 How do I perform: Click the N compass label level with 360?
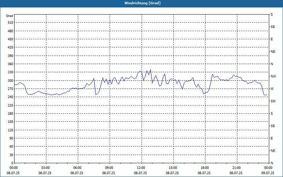tap(272, 64)
